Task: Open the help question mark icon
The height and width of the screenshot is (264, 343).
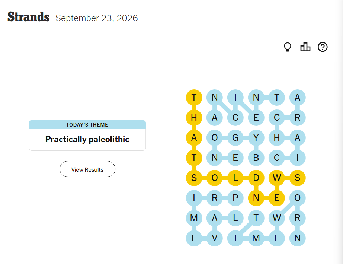Action: click(x=323, y=47)
